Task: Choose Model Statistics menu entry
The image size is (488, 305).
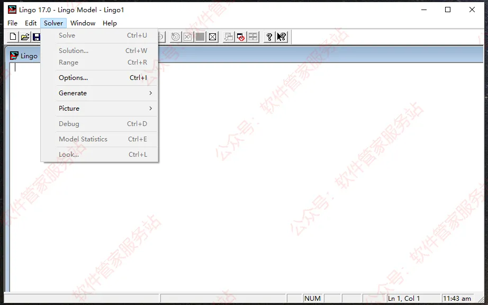Action: pos(100,139)
